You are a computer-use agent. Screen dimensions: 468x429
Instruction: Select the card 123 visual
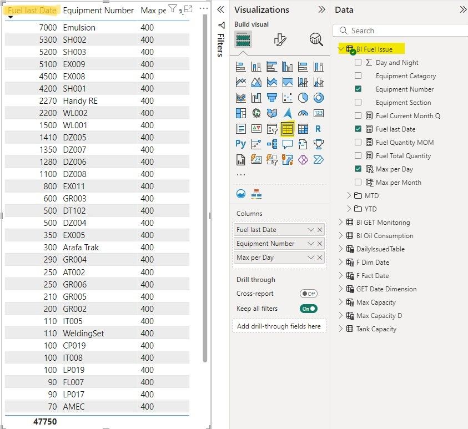pos(318,113)
